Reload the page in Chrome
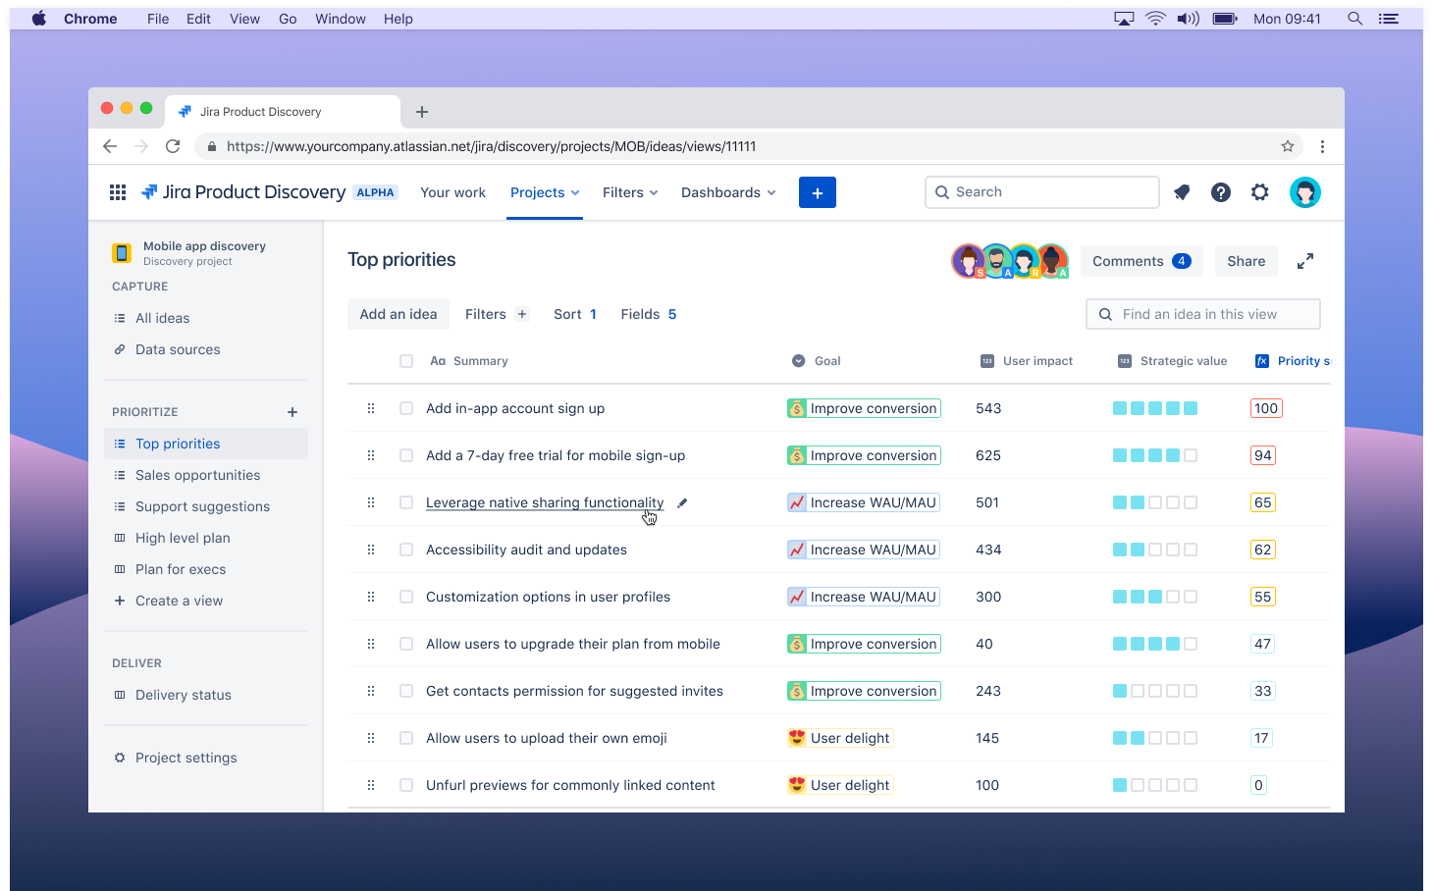The image size is (1433, 891). click(173, 146)
